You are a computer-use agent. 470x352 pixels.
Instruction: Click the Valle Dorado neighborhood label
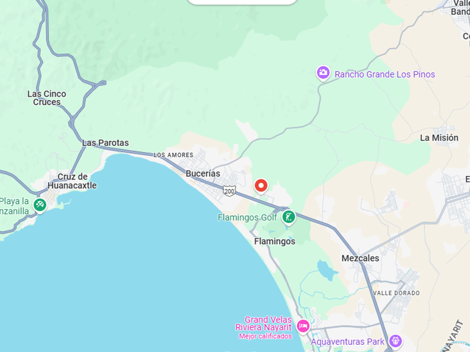click(397, 293)
